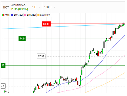Click the pink SMA (50) color swatch

(x=25, y=15)
